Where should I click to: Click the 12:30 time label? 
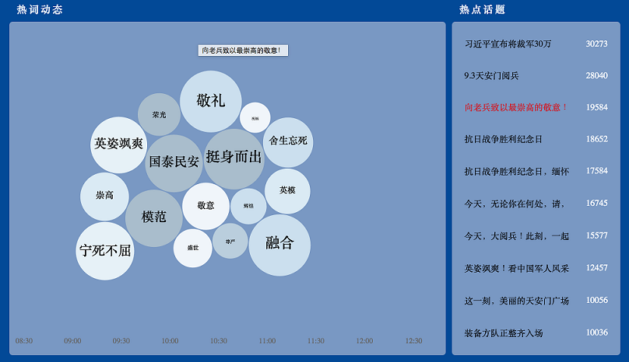tap(413, 341)
